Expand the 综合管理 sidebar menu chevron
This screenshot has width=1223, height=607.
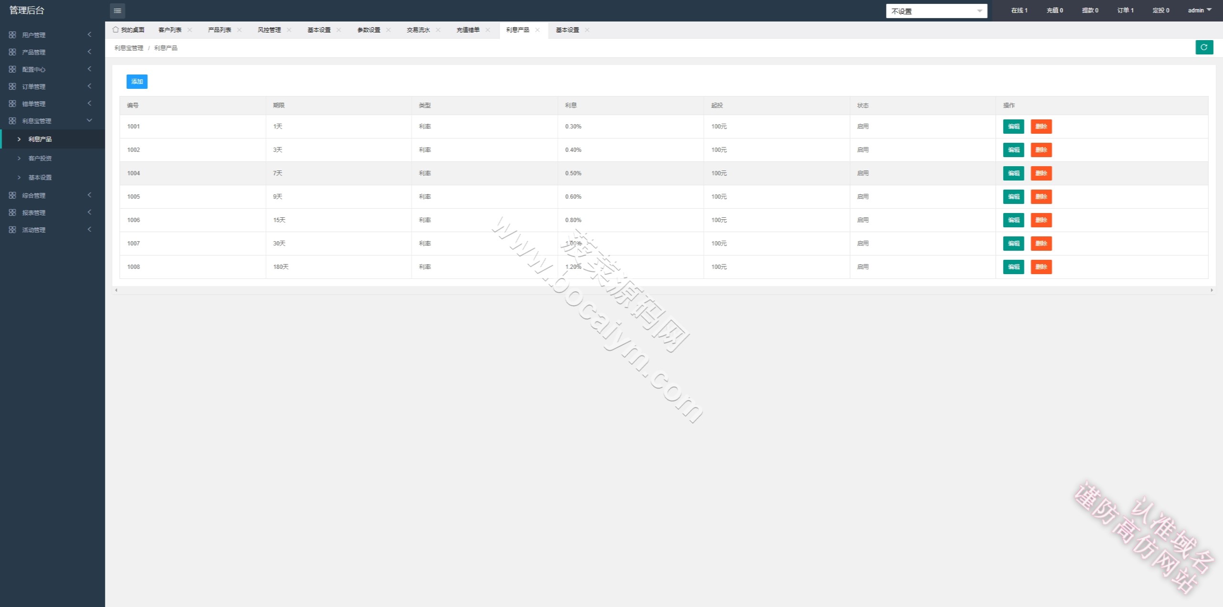[x=89, y=195]
